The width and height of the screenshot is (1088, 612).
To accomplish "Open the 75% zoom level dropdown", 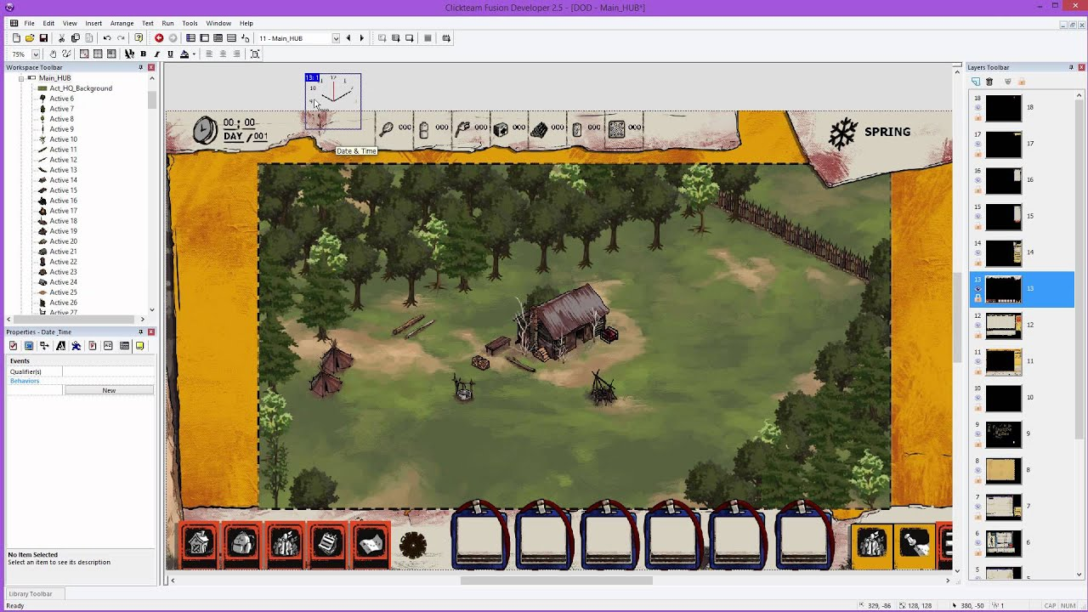I will click(36, 54).
